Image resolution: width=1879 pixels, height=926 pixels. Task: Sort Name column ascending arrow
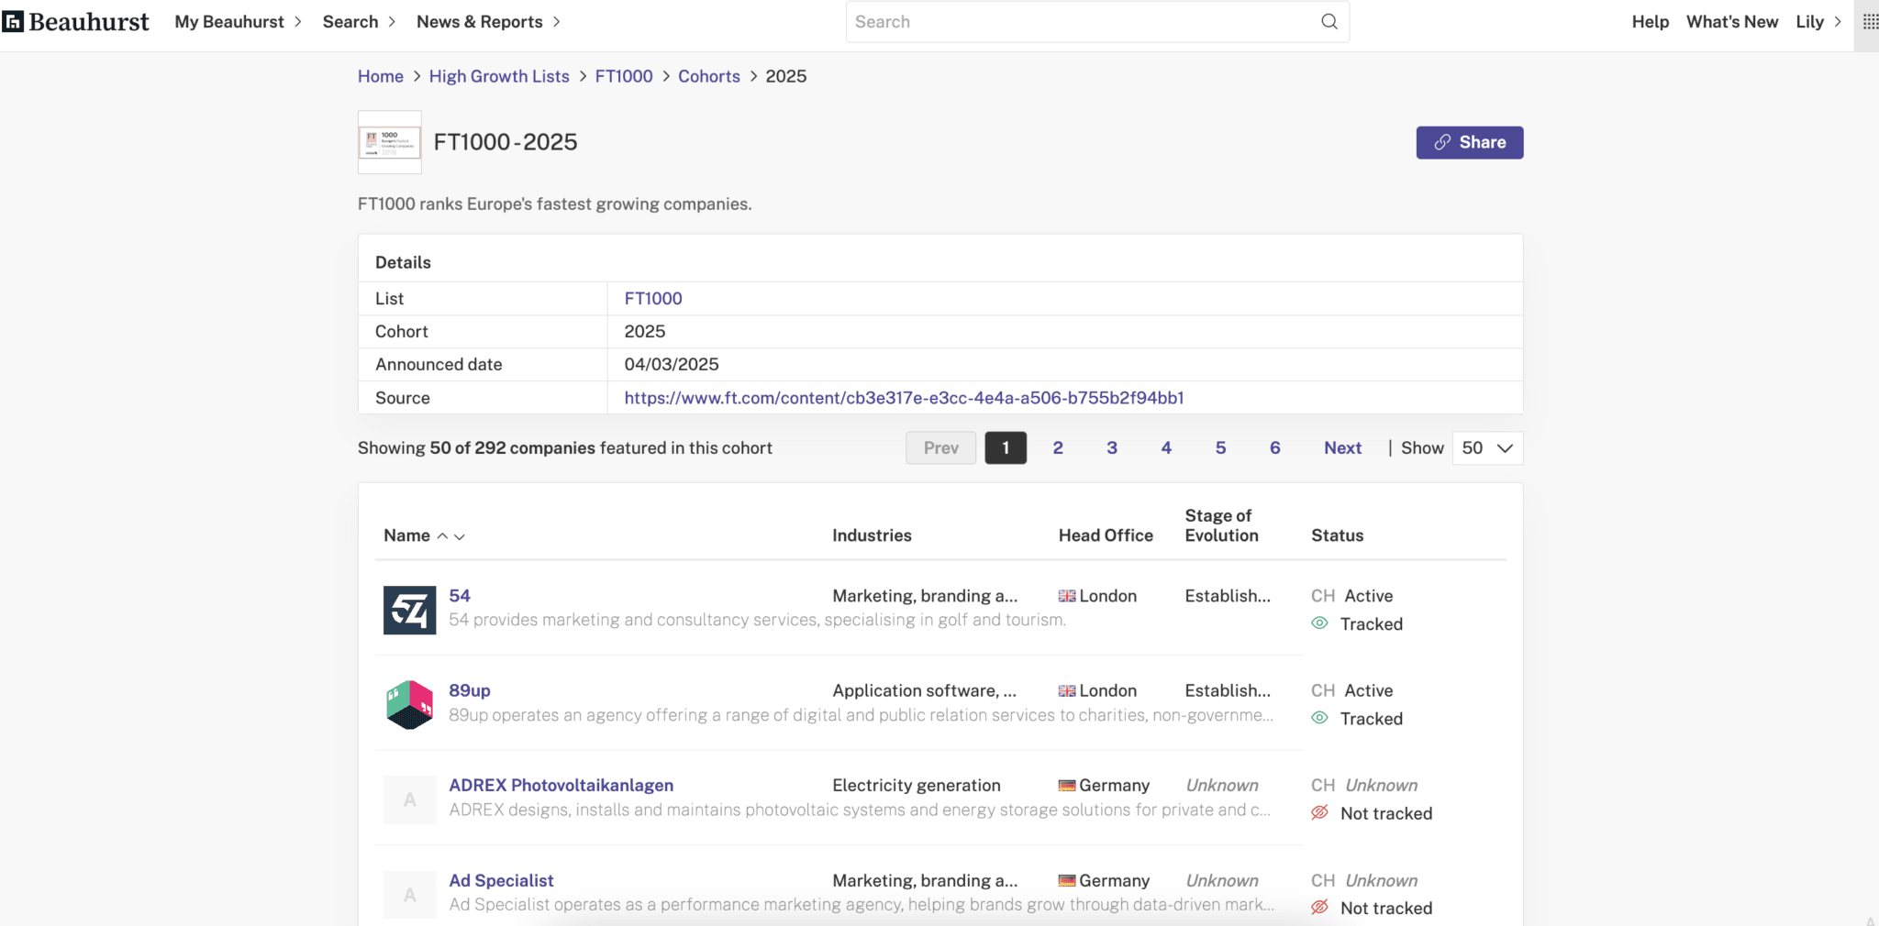442,535
